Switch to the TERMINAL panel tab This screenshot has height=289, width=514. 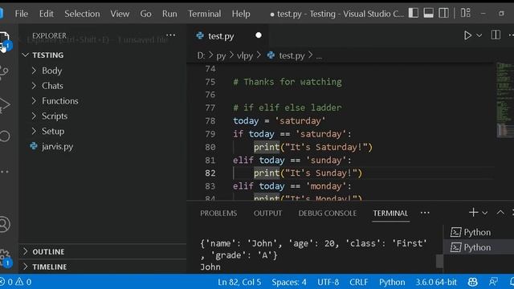tap(390, 213)
